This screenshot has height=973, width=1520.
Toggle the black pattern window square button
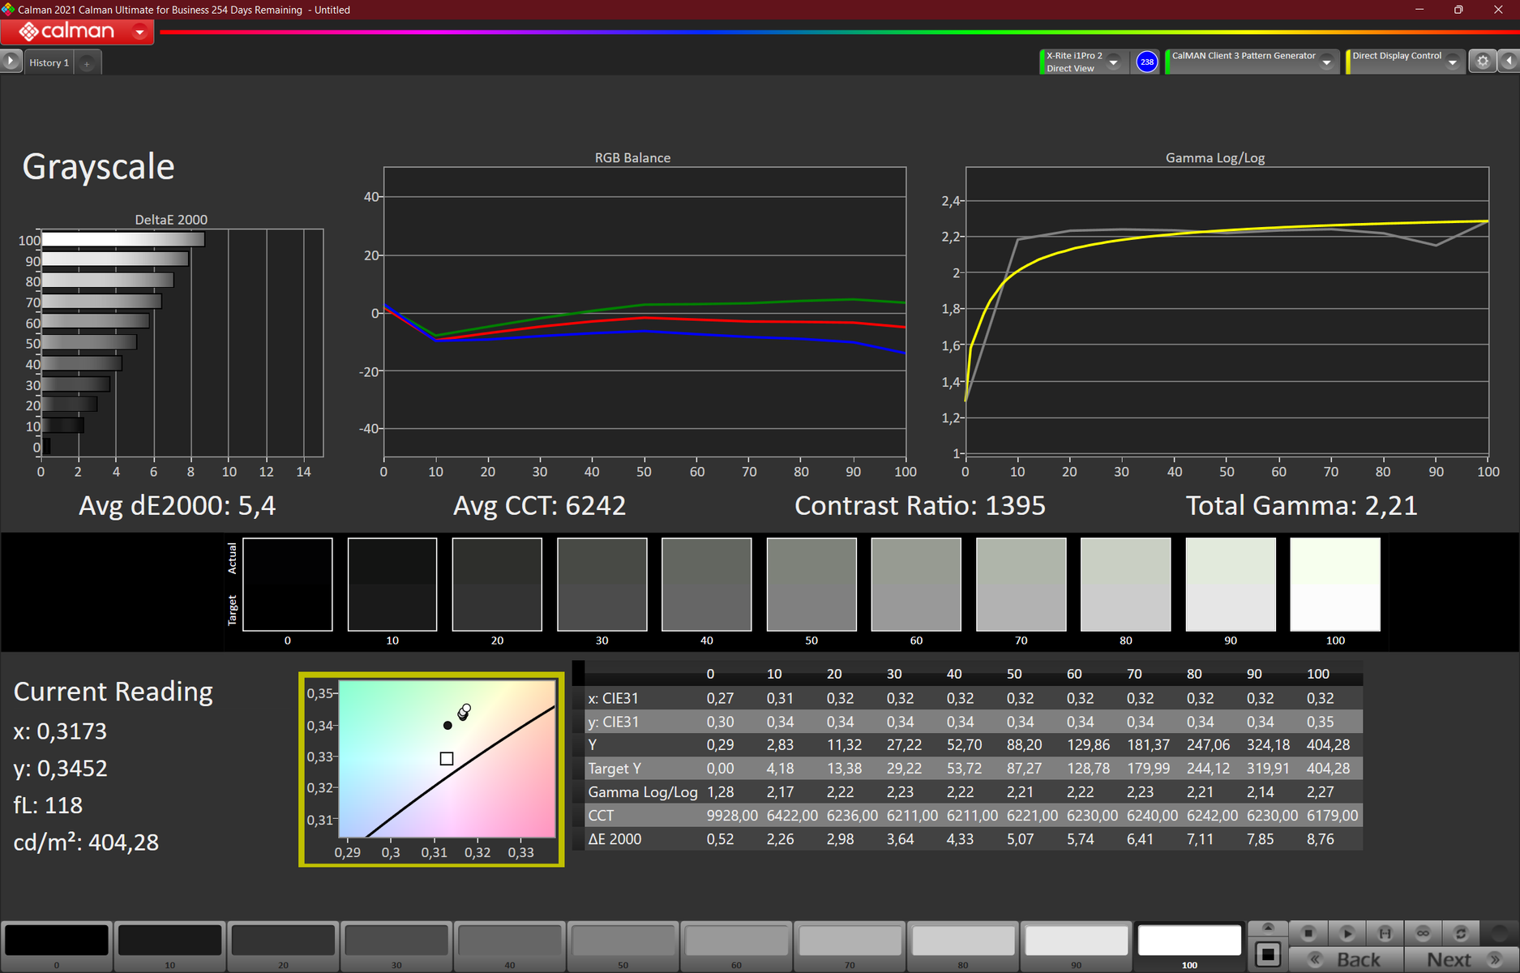1269,954
